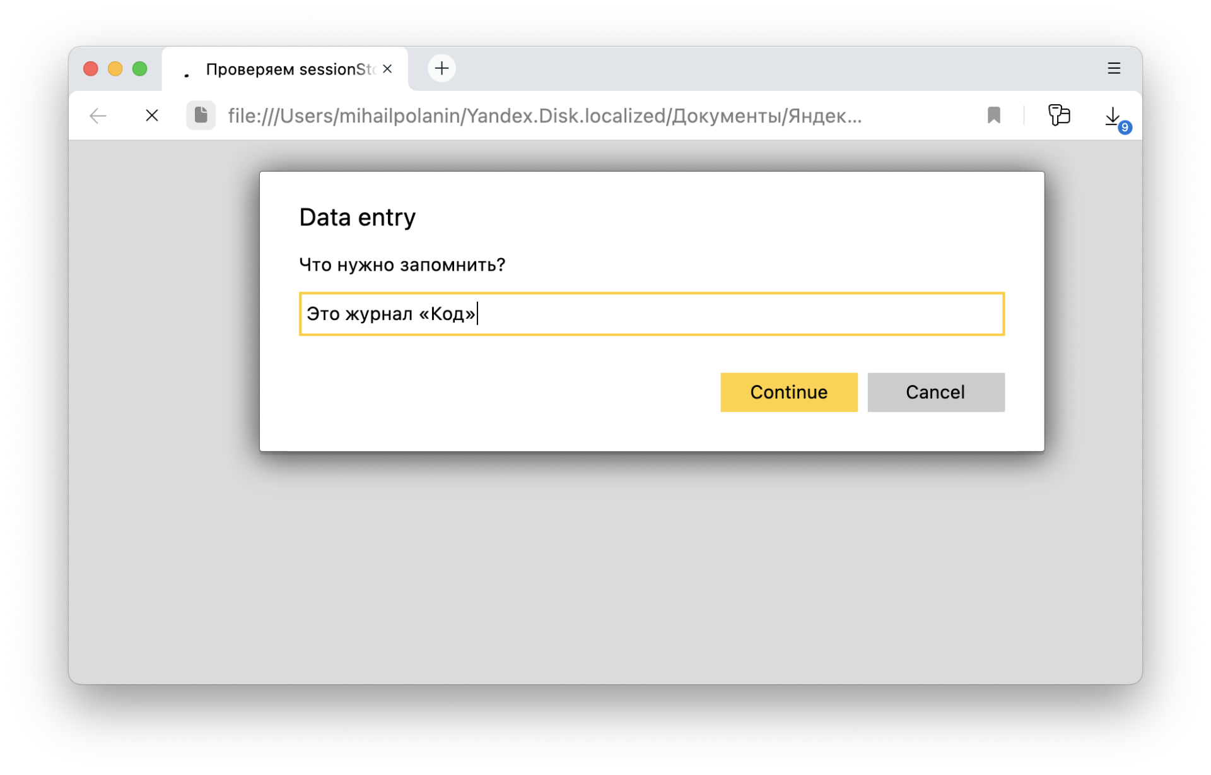Image resolution: width=1211 pixels, height=775 pixels.
Task: Open the downloads list icon
Action: (x=1113, y=116)
